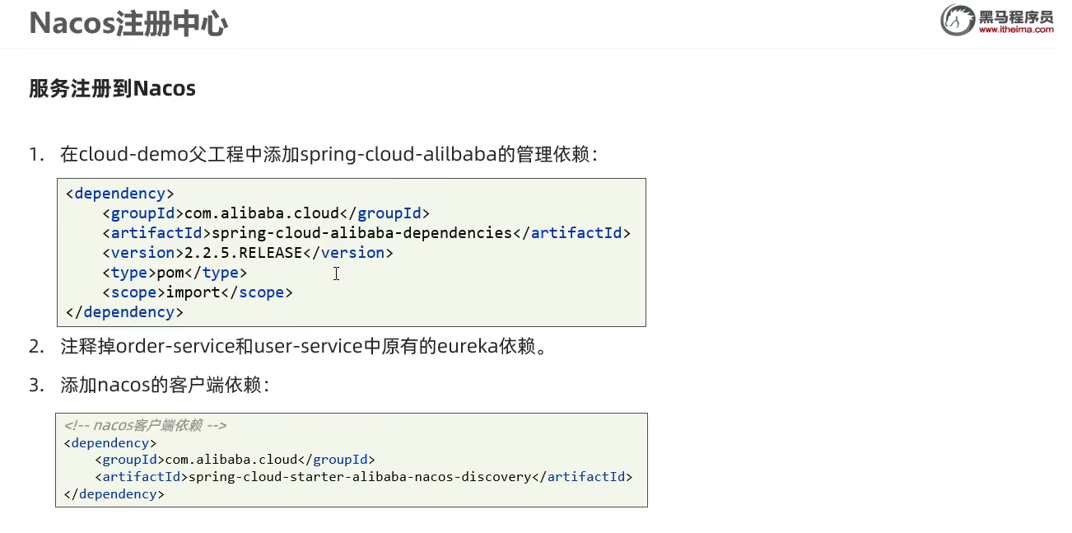
Task: Select the "服务注册到Nacos" section heading
Action: [x=112, y=88]
